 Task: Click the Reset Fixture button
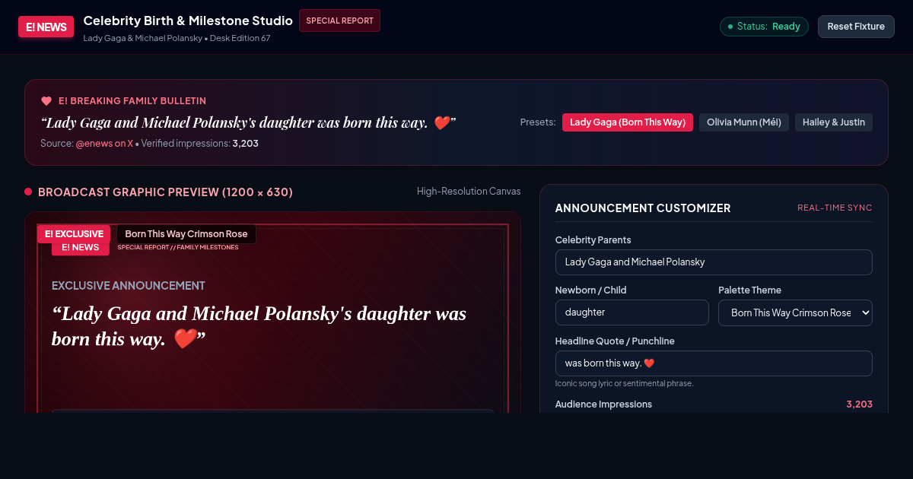pos(856,27)
